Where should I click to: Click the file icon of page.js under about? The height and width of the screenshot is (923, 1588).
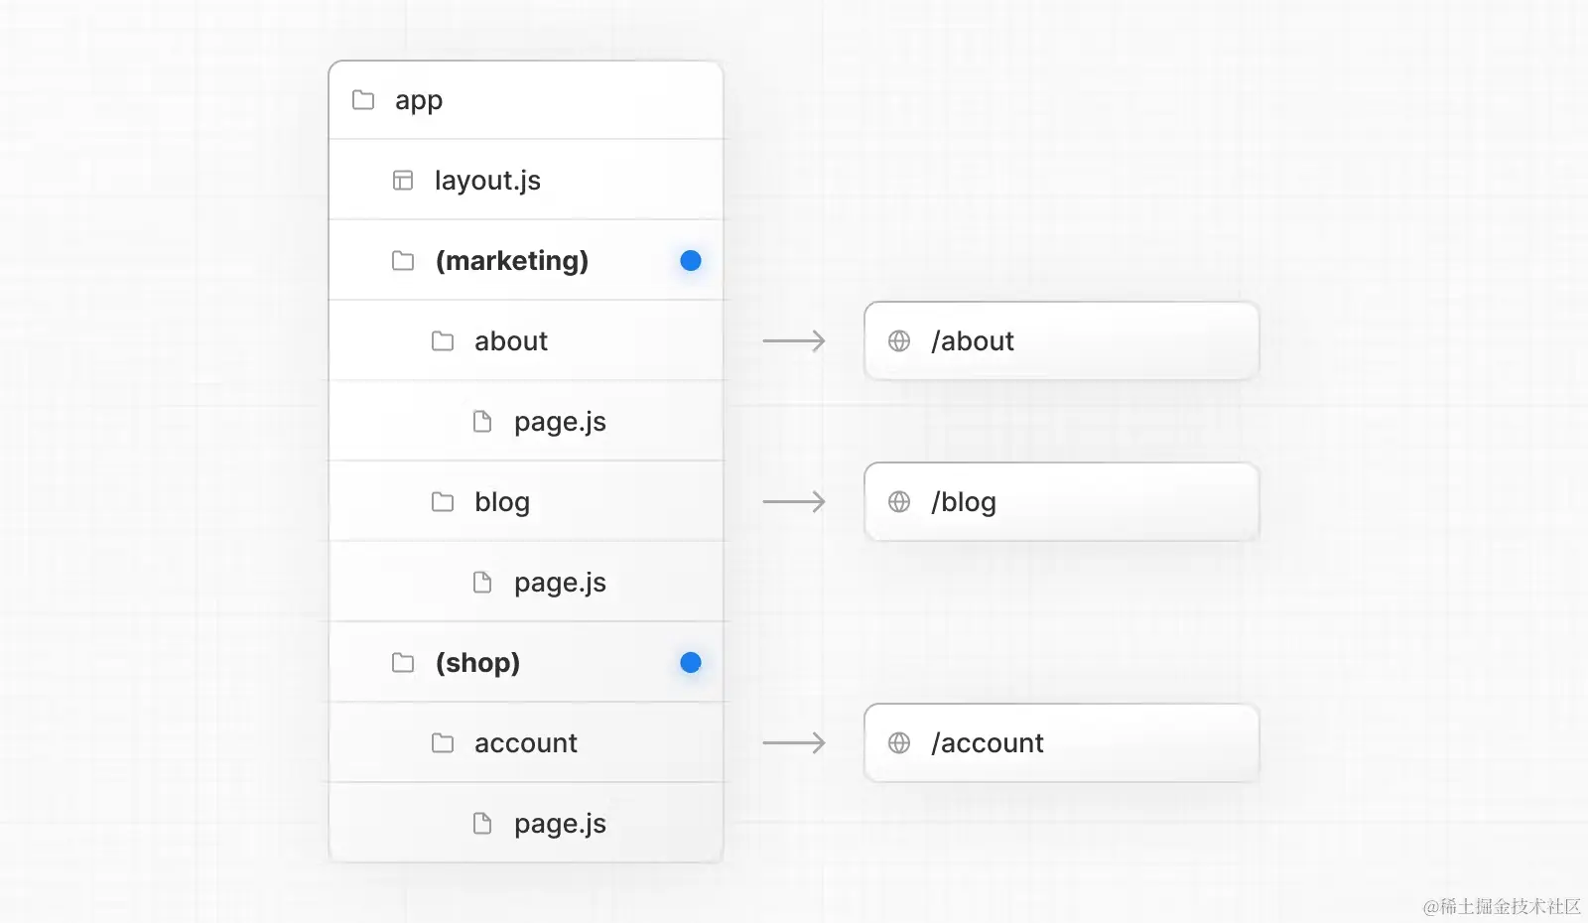tap(482, 422)
